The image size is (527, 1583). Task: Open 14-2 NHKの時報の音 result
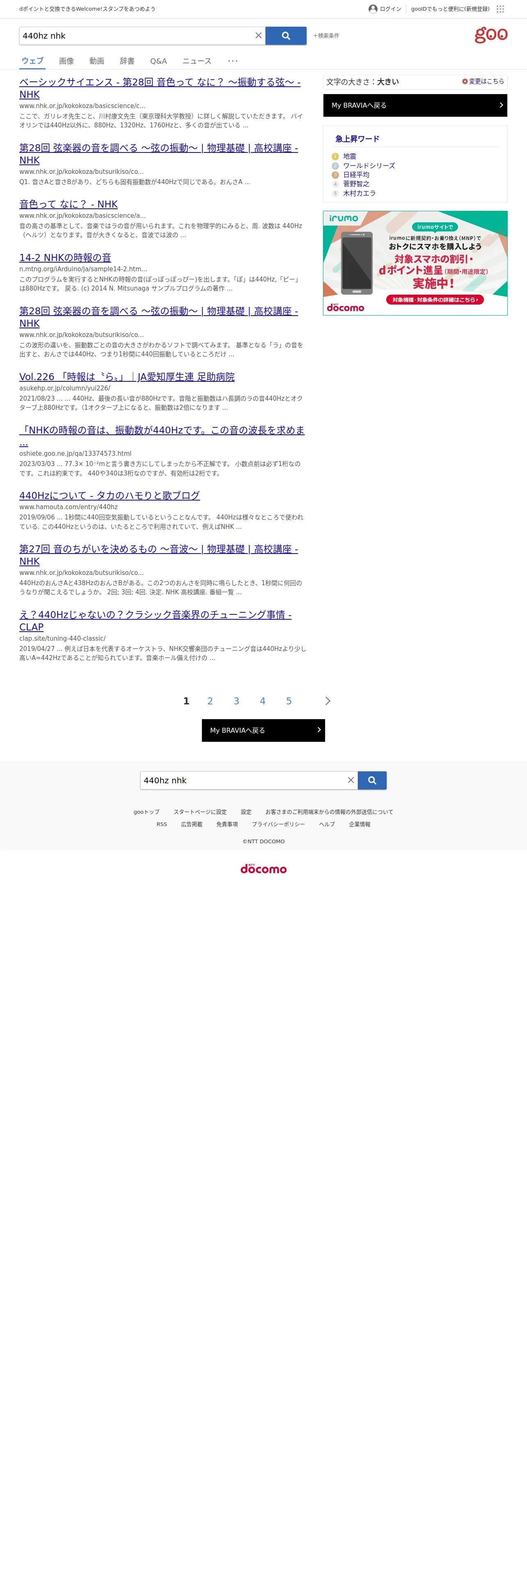65,258
